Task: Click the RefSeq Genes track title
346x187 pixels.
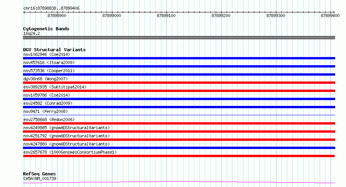Action: pos(39,174)
